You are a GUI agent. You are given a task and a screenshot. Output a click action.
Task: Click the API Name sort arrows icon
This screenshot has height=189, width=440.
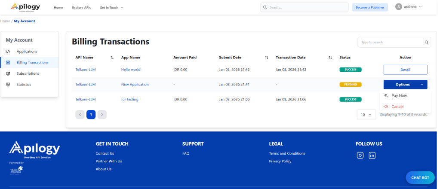click(x=112, y=58)
